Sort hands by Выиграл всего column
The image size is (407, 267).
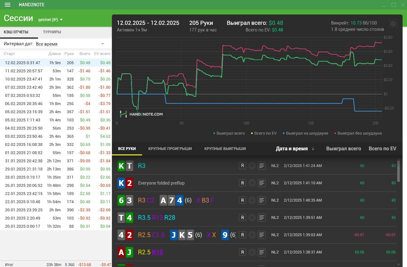tap(344, 149)
